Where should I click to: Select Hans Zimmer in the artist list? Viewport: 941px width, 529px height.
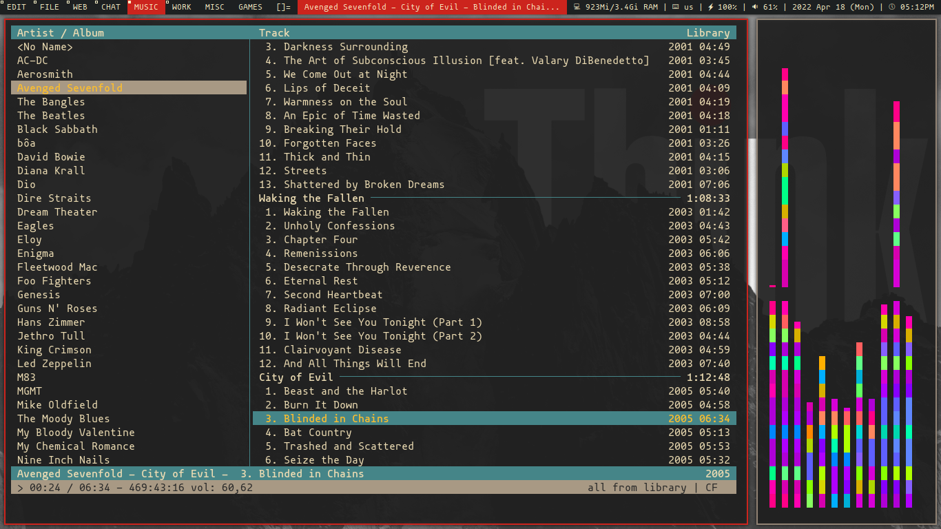(129, 322)
